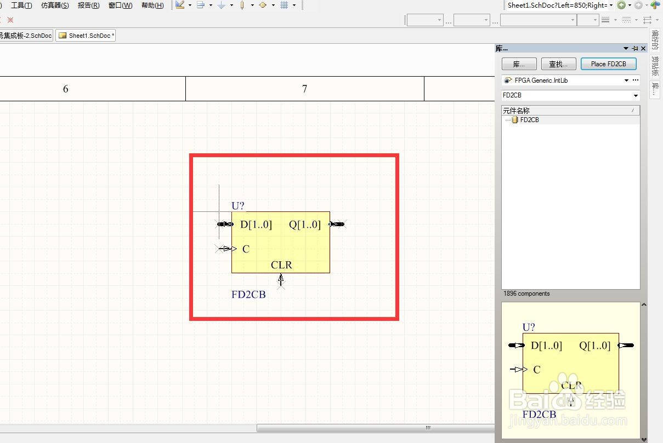Go back with green navigation arrow
Image resolution: width=663 pixels, height=443 pixels.
coord(621,5)
